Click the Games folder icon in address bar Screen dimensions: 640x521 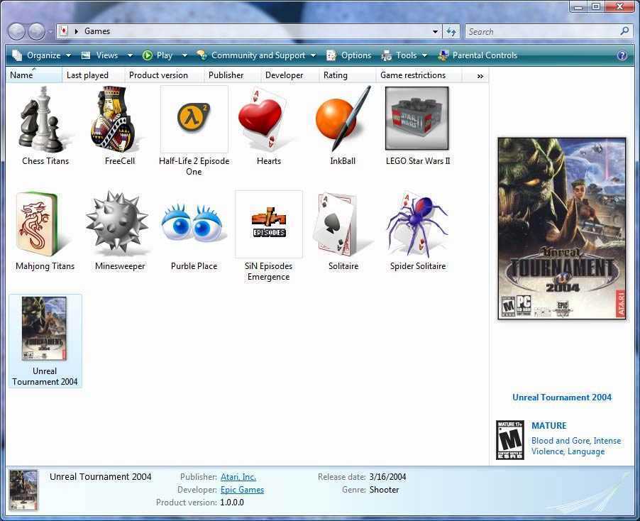pyautogui.click(x=64, y=31)
